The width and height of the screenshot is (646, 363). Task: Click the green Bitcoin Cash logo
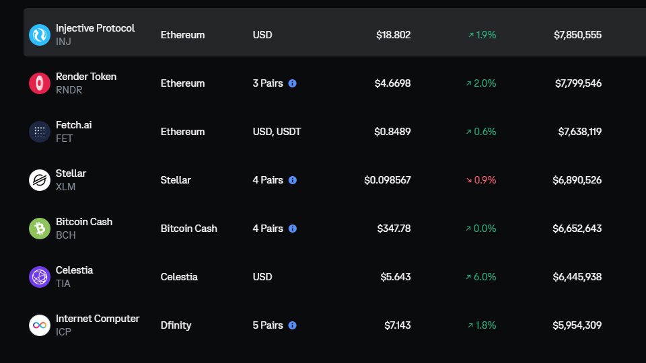pos(40,229)
